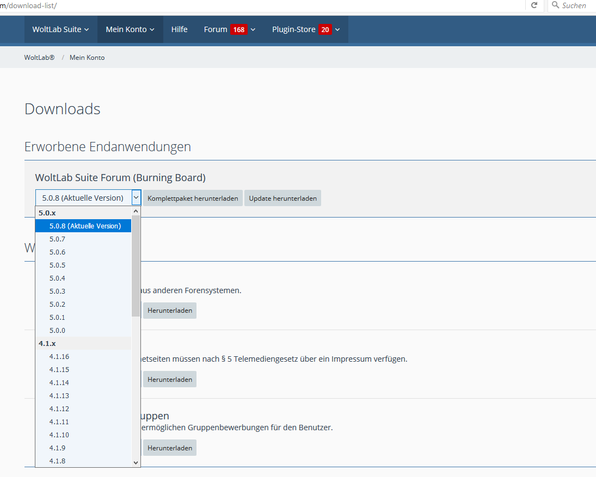This screenshot has width=596, height=477.
Task: Click the search magnifier icon
Action: pos(555,5)
